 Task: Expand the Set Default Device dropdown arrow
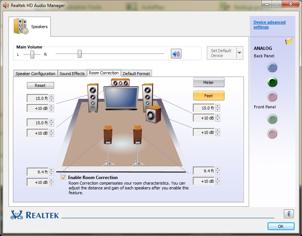[x=239, y=53]
